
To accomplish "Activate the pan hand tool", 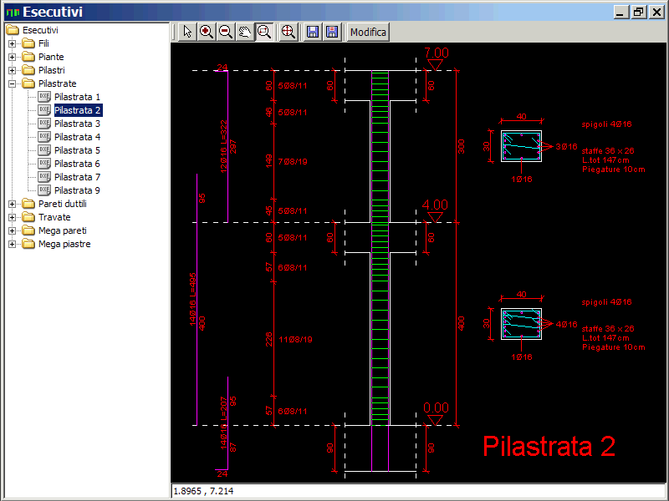I will pyautogui.click(x=245, y=32).
